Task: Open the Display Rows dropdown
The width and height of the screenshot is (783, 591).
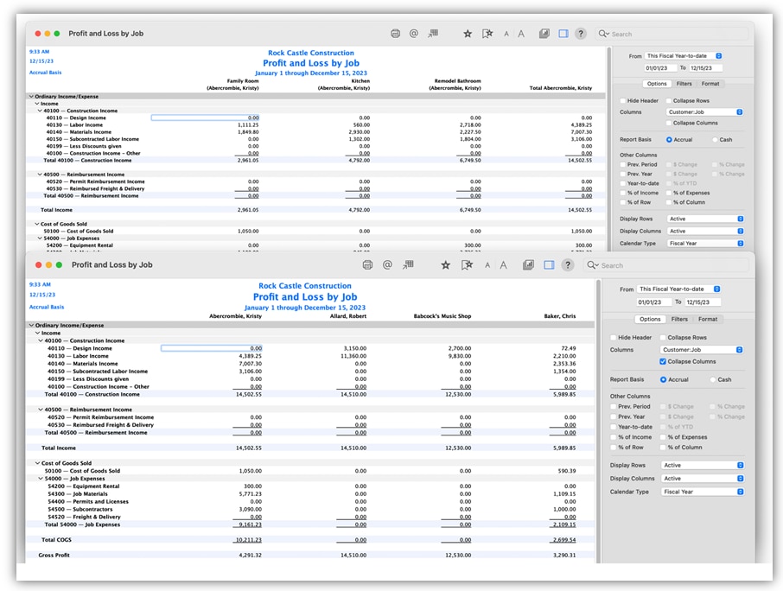Action: coord(702,464)
